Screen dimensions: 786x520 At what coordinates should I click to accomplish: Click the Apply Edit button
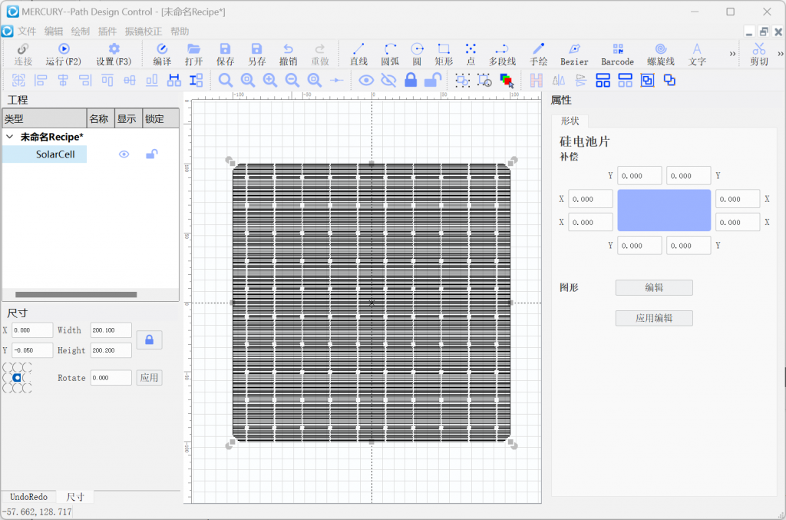654,319
